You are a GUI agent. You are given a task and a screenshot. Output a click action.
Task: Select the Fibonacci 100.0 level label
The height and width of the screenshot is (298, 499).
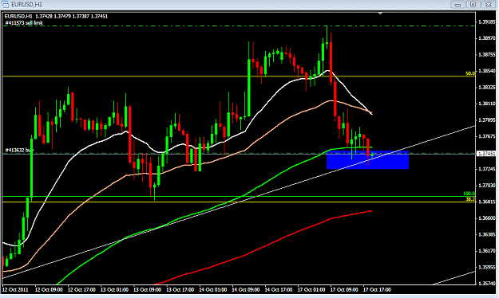pyautogui.click(x=469, y=194)
